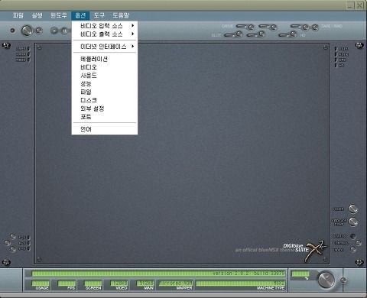This screenshot has height=298, width=367.
Task: Open the 실행 menu
Action: [37, 15]
